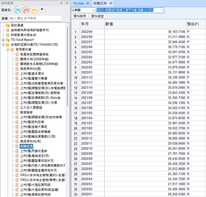Collapse the 台灣財經資料庫 tree node
The width and height of the screenshot is (206, 197).
[x=3, y=45]
